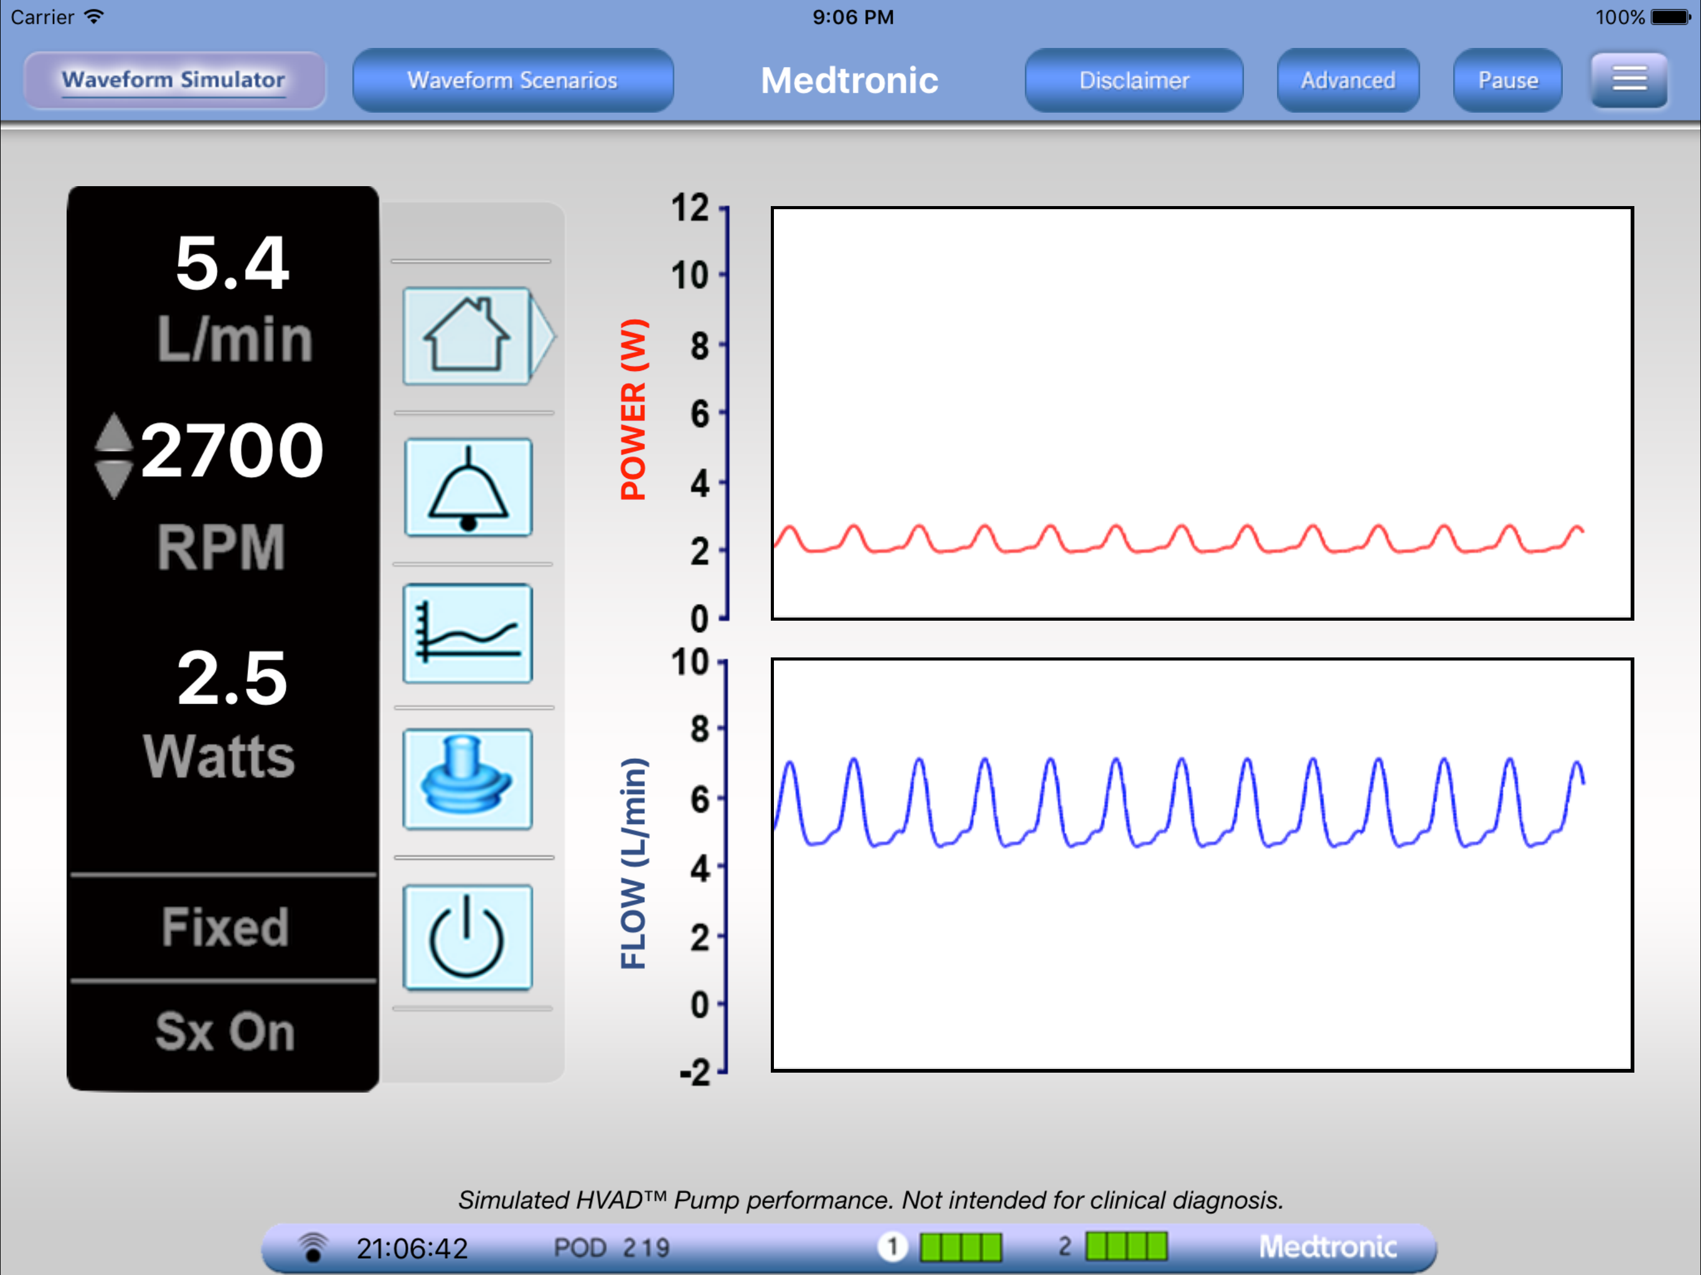Open the Waveform Scenarios tab
This screenshot has width=1701, height=1275.
(x=512, y=80)
